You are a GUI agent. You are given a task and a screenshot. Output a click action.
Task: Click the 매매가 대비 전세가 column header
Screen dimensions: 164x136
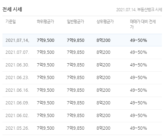(x=143, y=24)
